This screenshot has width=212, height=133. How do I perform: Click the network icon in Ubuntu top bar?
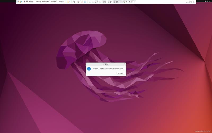[205, 1]
